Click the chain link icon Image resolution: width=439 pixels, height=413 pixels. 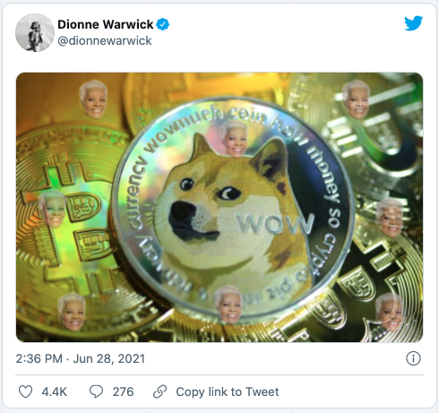click(x=159, y=391)
